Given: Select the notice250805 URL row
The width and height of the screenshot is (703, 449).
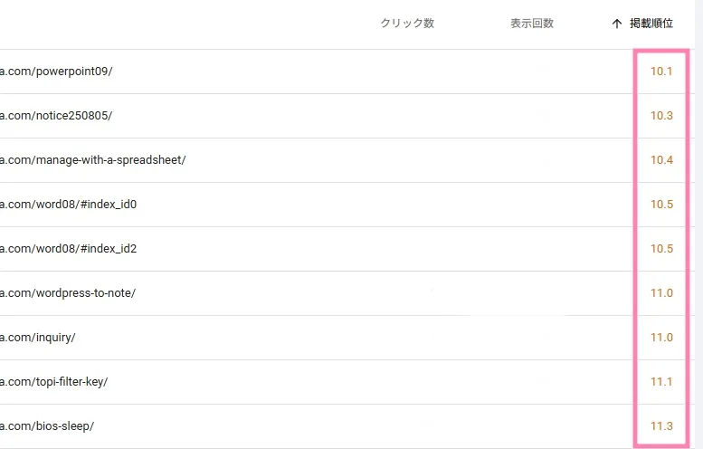Looking at the screenshot, I should [x=56, y=116].
